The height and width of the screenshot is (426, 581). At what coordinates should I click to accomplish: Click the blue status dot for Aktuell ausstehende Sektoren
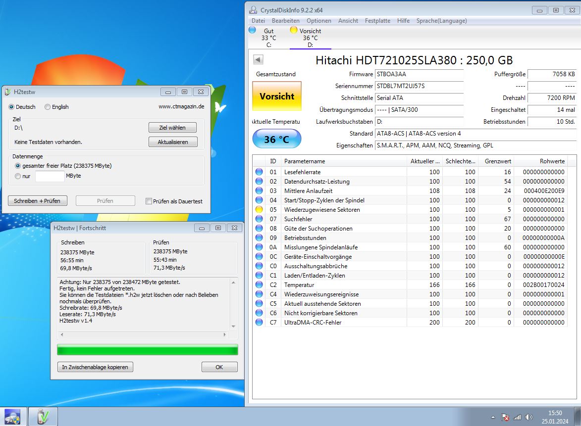[x=259, y=303]
